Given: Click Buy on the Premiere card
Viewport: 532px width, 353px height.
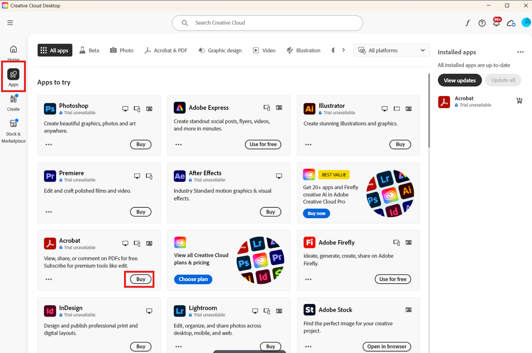Looking at the screenshot, I should point(141,212).
